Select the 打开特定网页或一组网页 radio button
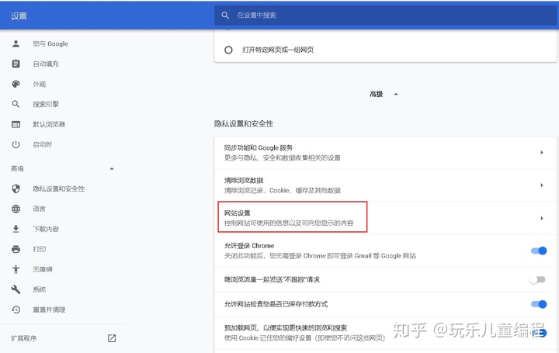The width and height of the screenshot is (559, 353). pyautogui.click(x=228, y=50)
